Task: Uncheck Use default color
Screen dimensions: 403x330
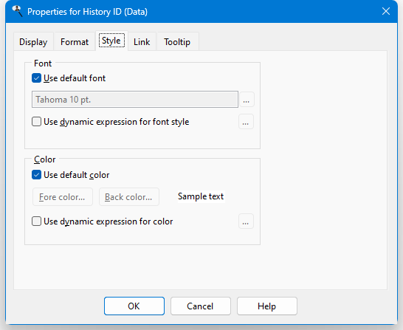Action: 36,175
